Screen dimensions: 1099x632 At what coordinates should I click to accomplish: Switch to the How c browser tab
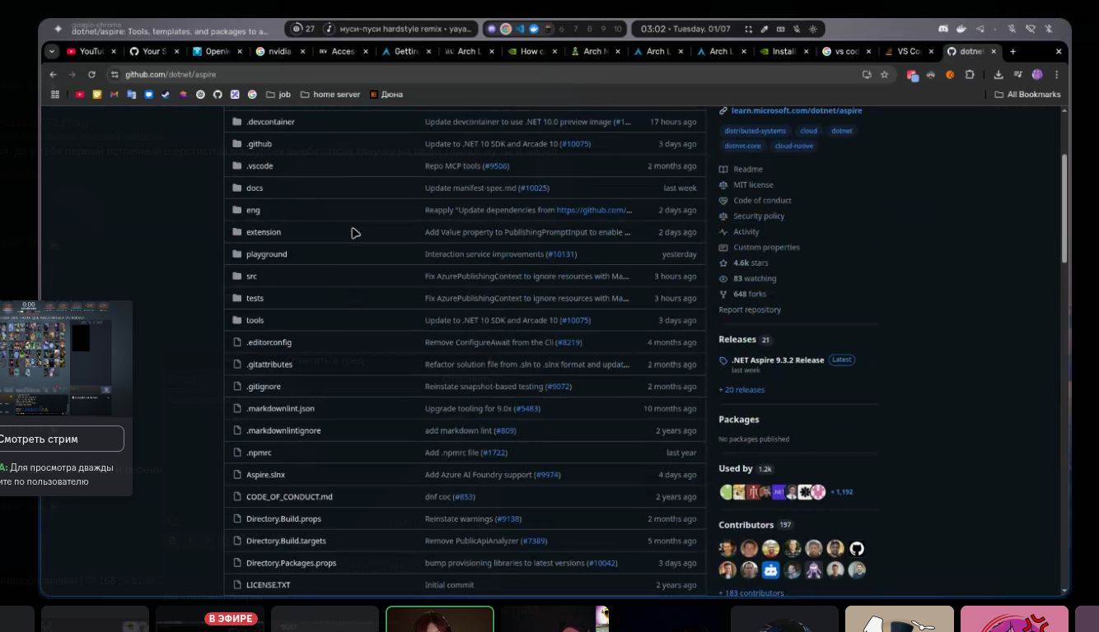click(x=532, y=51)
